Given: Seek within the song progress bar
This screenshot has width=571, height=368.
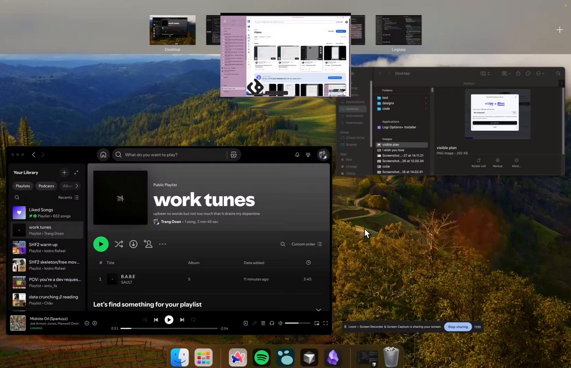Looking at the screenshot, I should point(169,328).
